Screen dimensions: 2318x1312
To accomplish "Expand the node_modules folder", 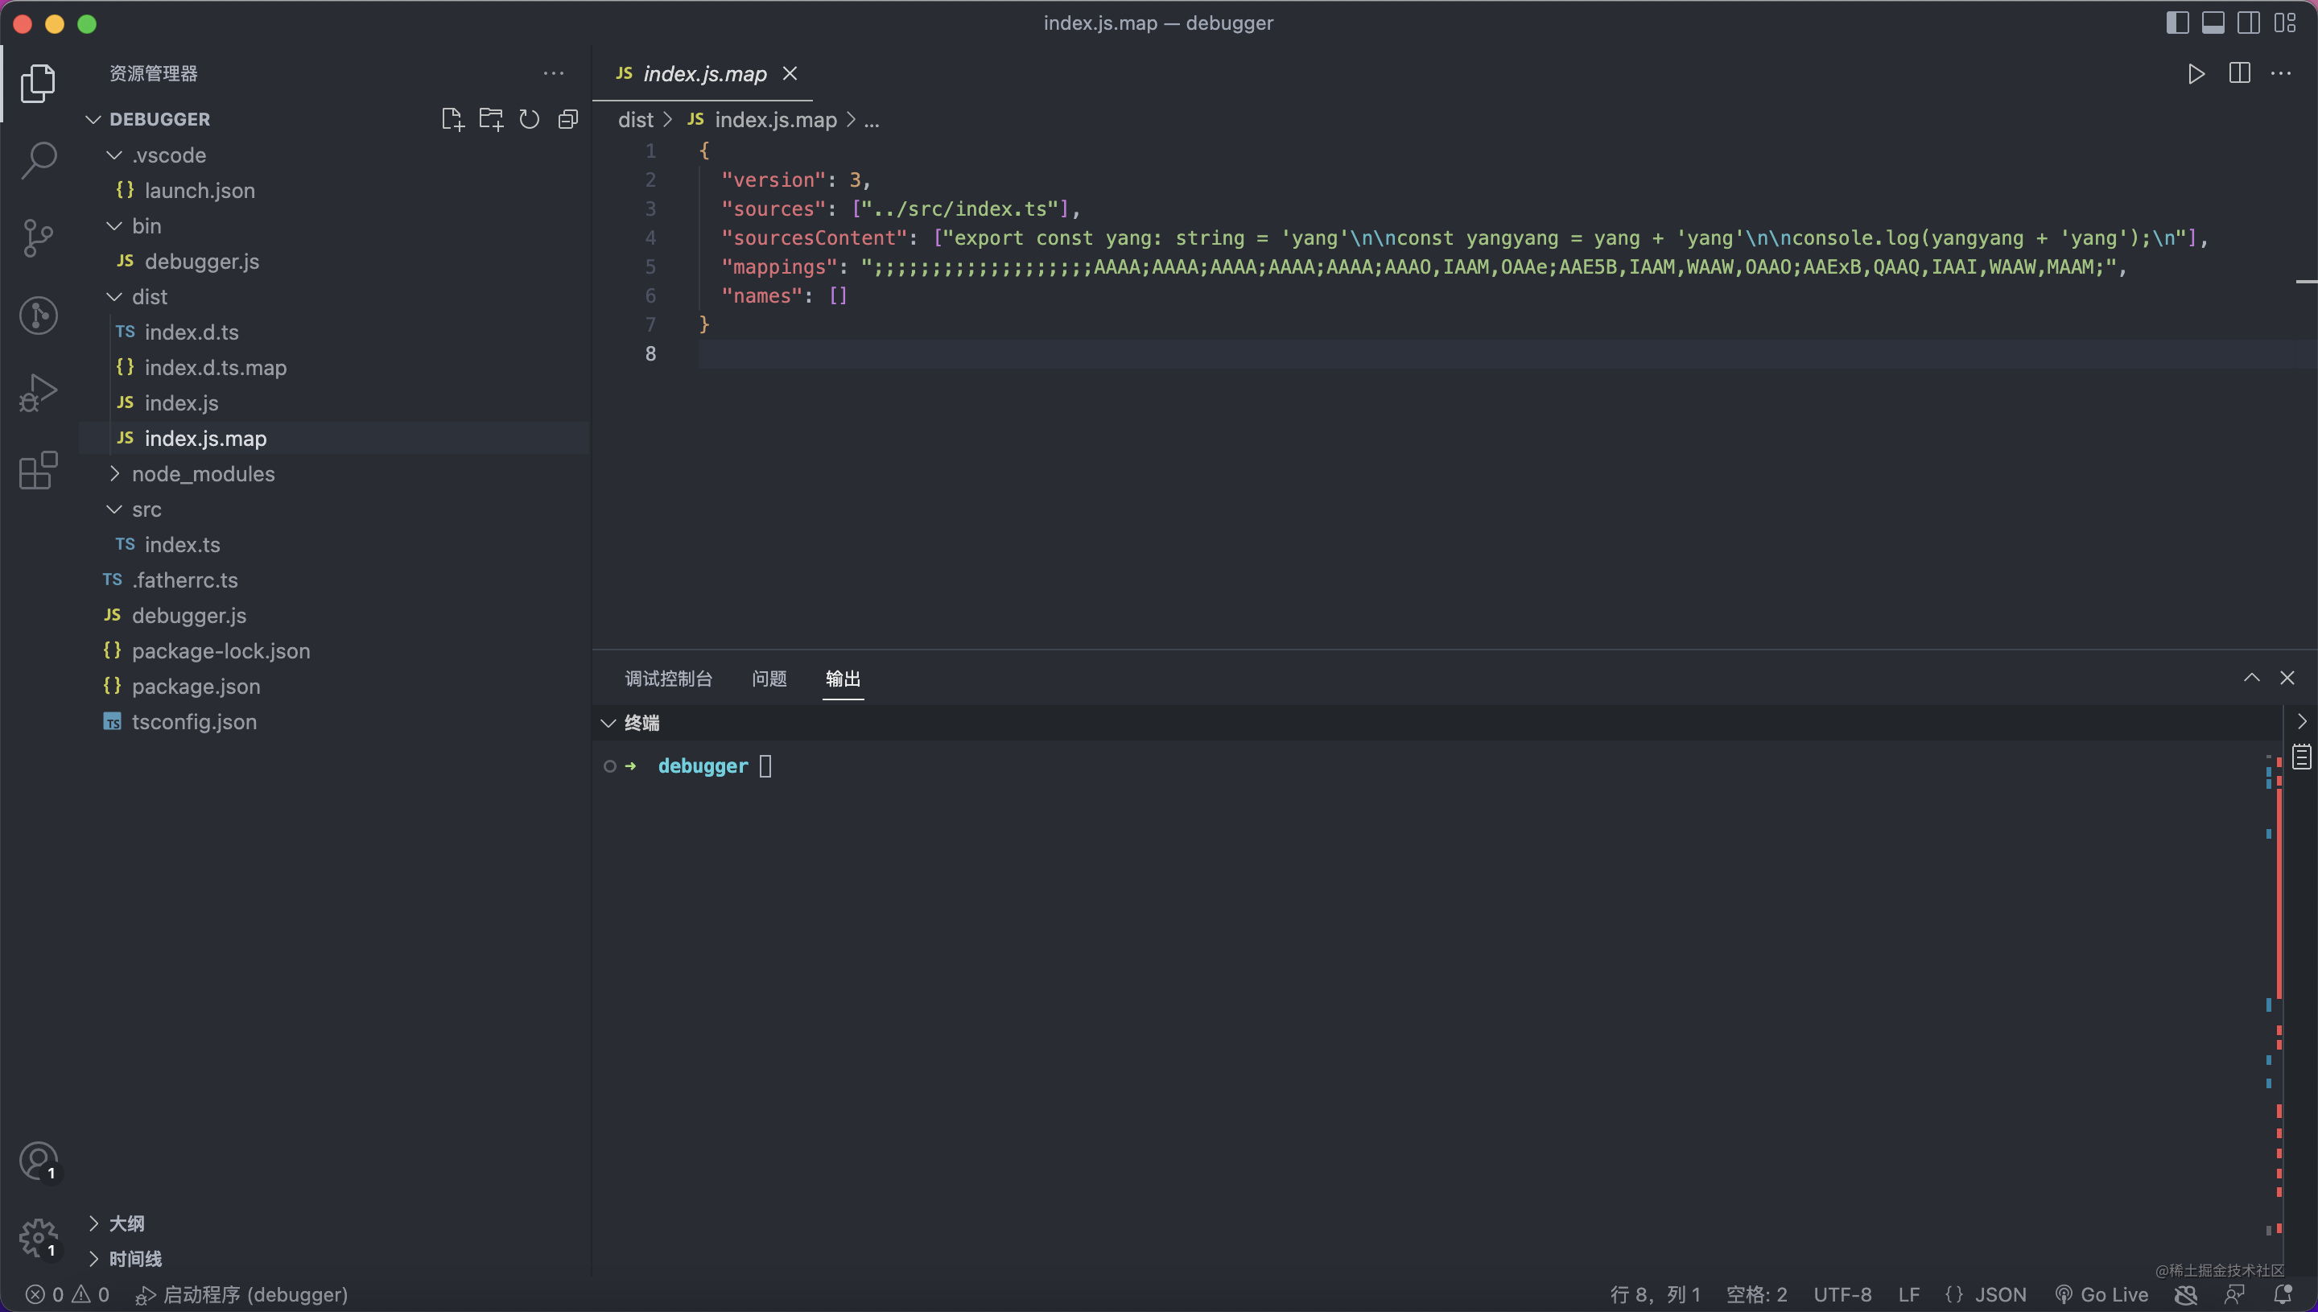I will [203, 474].
